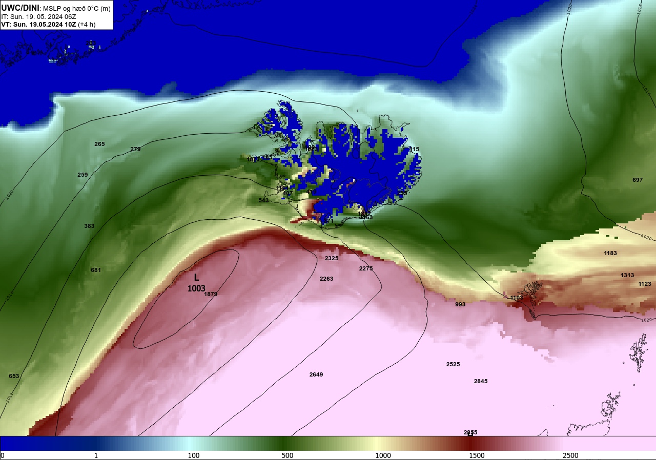
Task: Click the 2325 height value
Action: point(332,258)
